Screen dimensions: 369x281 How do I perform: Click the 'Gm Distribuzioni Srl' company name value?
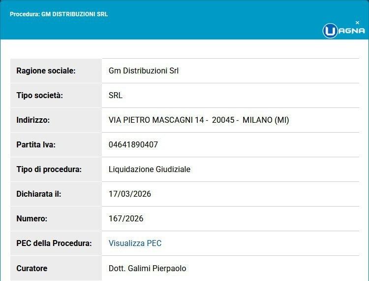[143, 70]
